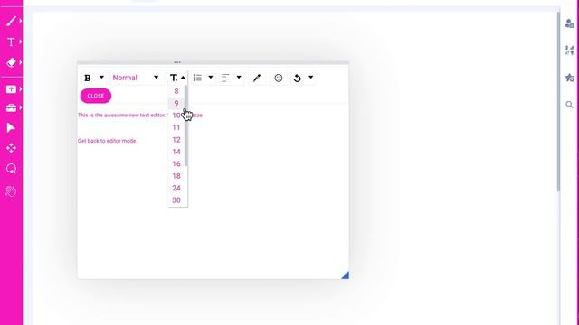Click the editor drag handle dots
579x325 pixels.
177,62
